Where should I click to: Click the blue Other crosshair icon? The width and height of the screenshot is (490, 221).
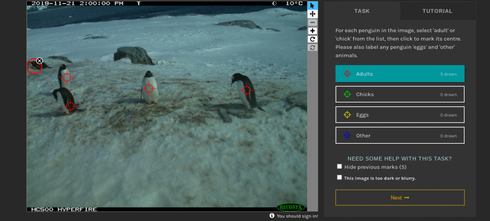point(347,135)
